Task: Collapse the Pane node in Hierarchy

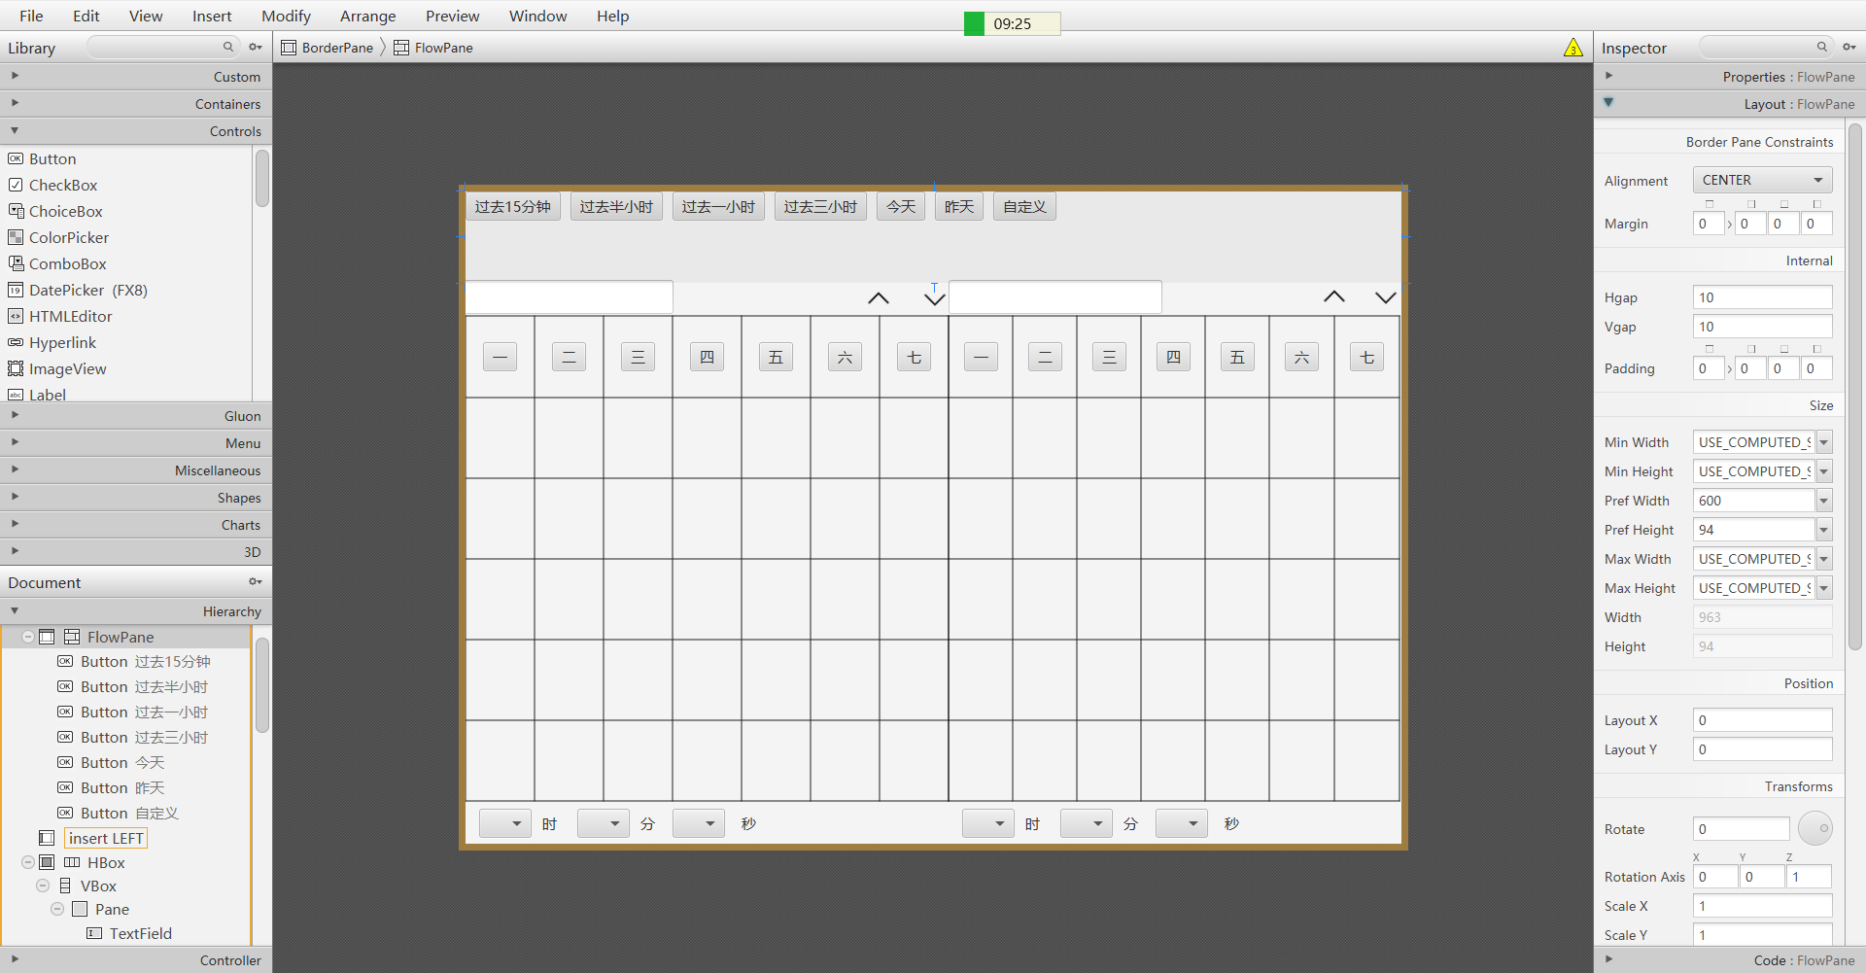Action: [57, 909]
